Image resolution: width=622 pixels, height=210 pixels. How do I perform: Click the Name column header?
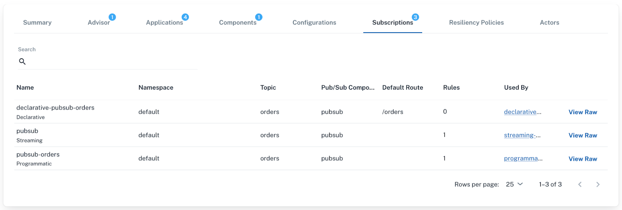point(25,88)
